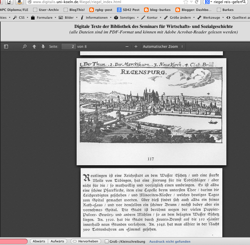The height and width of the screenshot is (245, 250).
Task: Open the Bilder developer toolbar menu
Action: point(69,18)
